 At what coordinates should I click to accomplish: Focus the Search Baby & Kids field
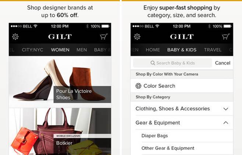coord(172,63)
